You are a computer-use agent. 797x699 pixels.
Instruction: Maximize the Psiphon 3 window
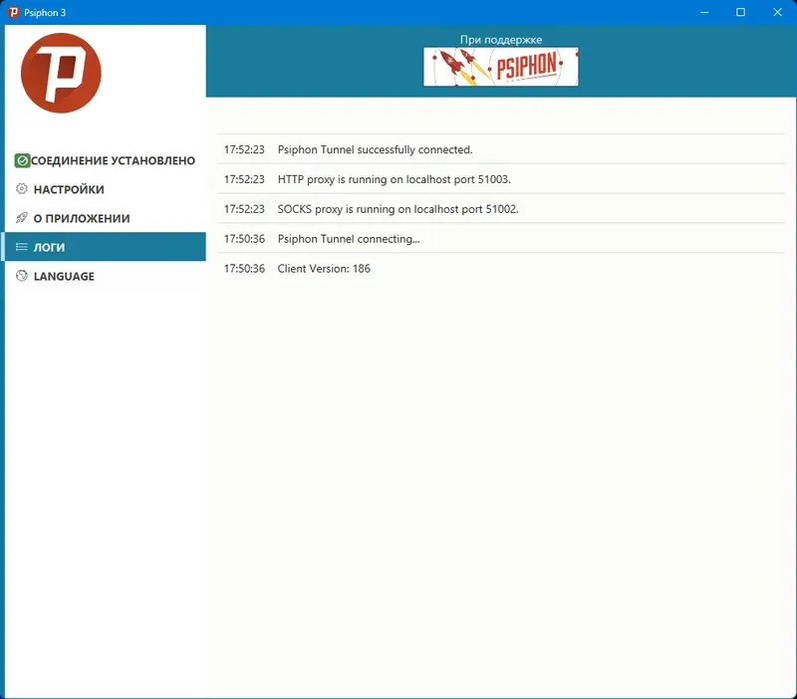click(740, 12)
